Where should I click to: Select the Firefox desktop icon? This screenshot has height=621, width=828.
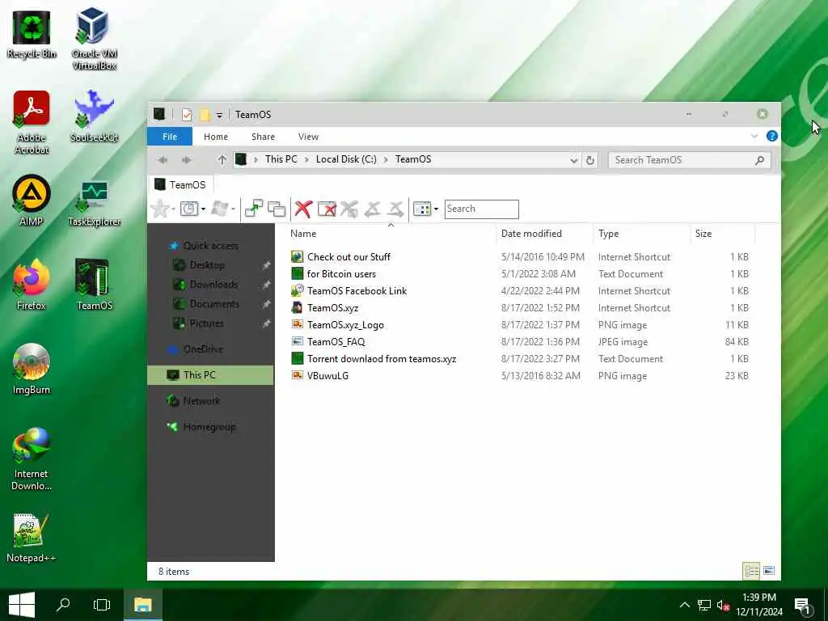click(x=32, y=285)
